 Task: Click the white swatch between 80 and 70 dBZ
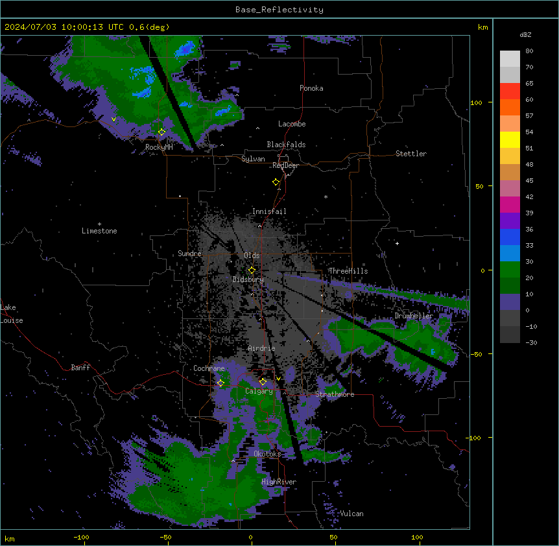[x=510, y=59]
